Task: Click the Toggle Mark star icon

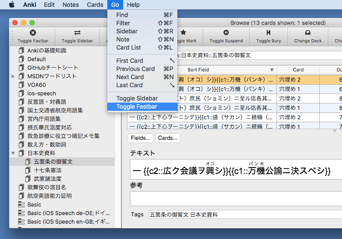Action: point(183,32)
